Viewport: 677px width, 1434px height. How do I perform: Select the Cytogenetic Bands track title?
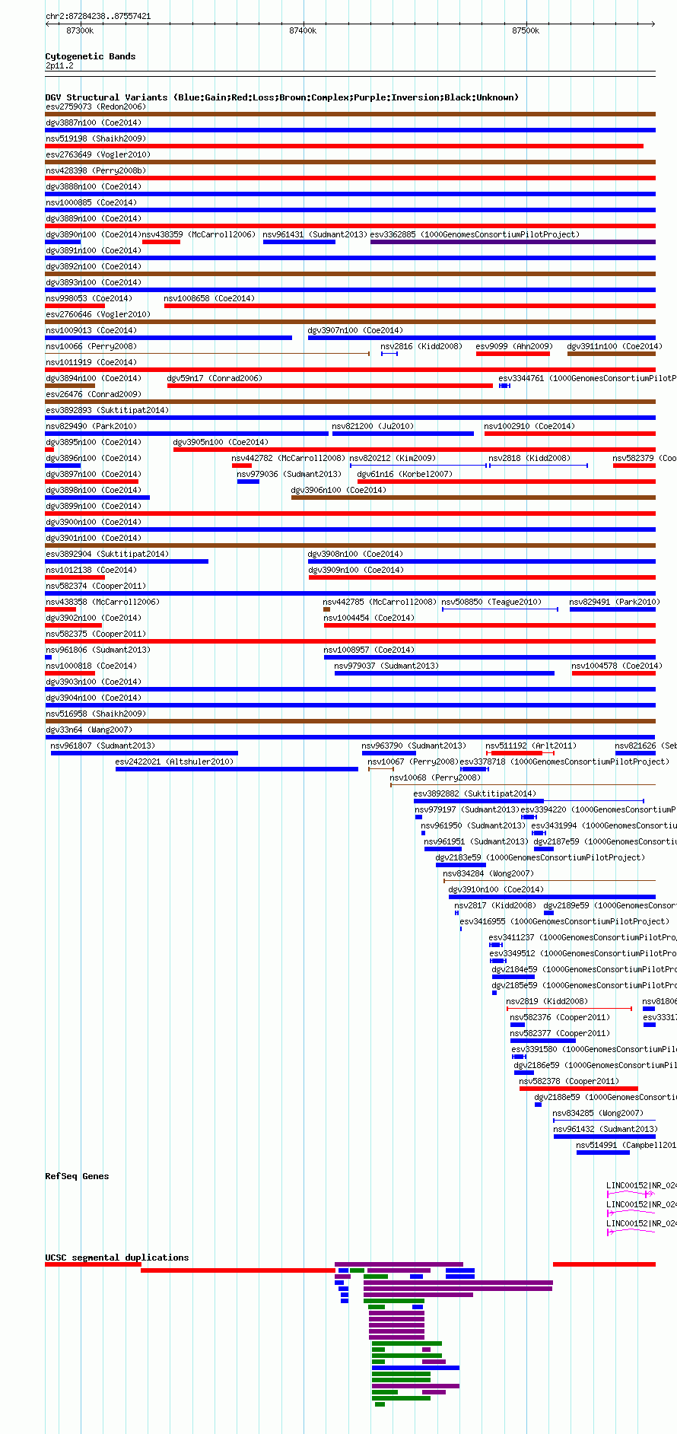(x=90, y=56)
